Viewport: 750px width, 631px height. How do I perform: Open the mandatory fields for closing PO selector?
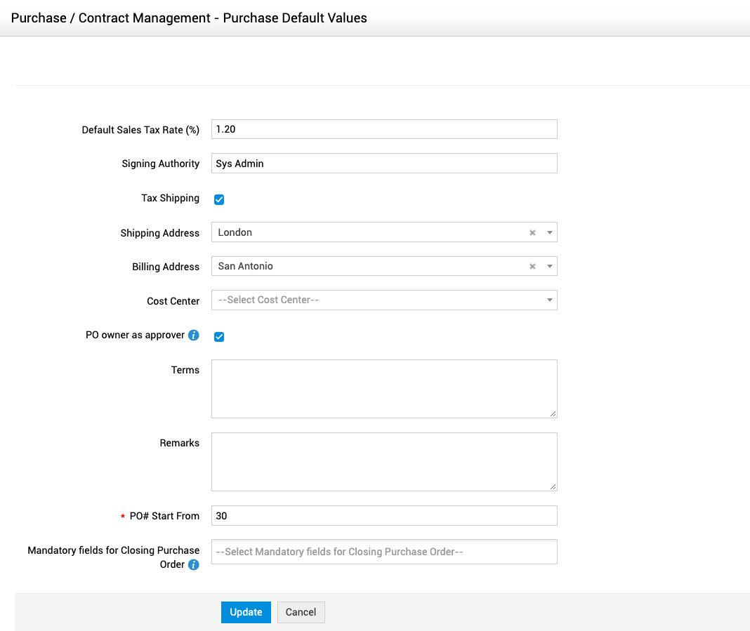pyautogui.click(x=383, y=552)
